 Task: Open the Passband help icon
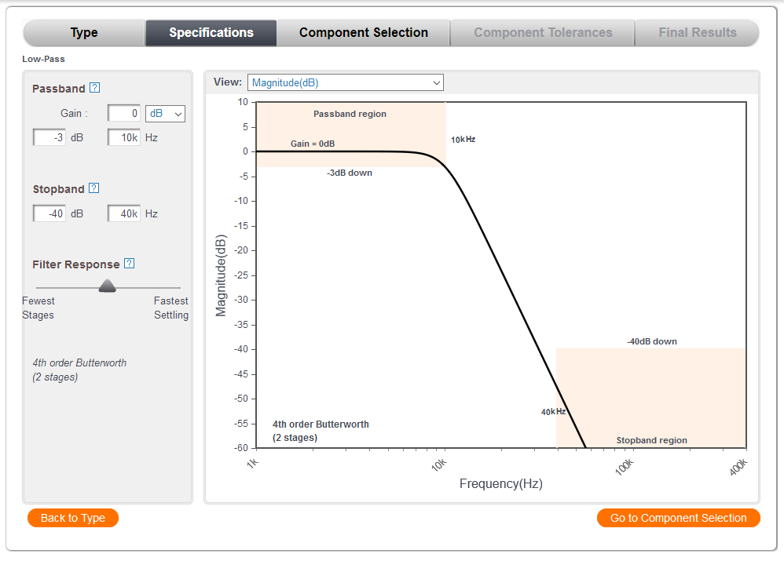pos(95,88)
